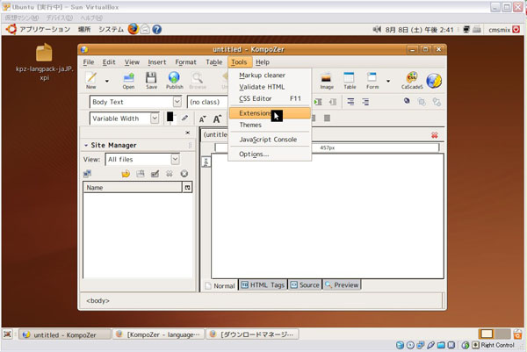Expand the Variable Width font dropdown

coord(155,118)
